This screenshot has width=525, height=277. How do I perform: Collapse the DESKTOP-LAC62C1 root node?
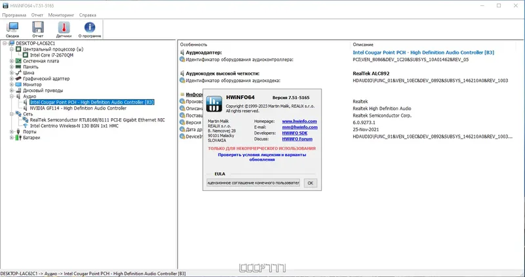pos(5,43)
